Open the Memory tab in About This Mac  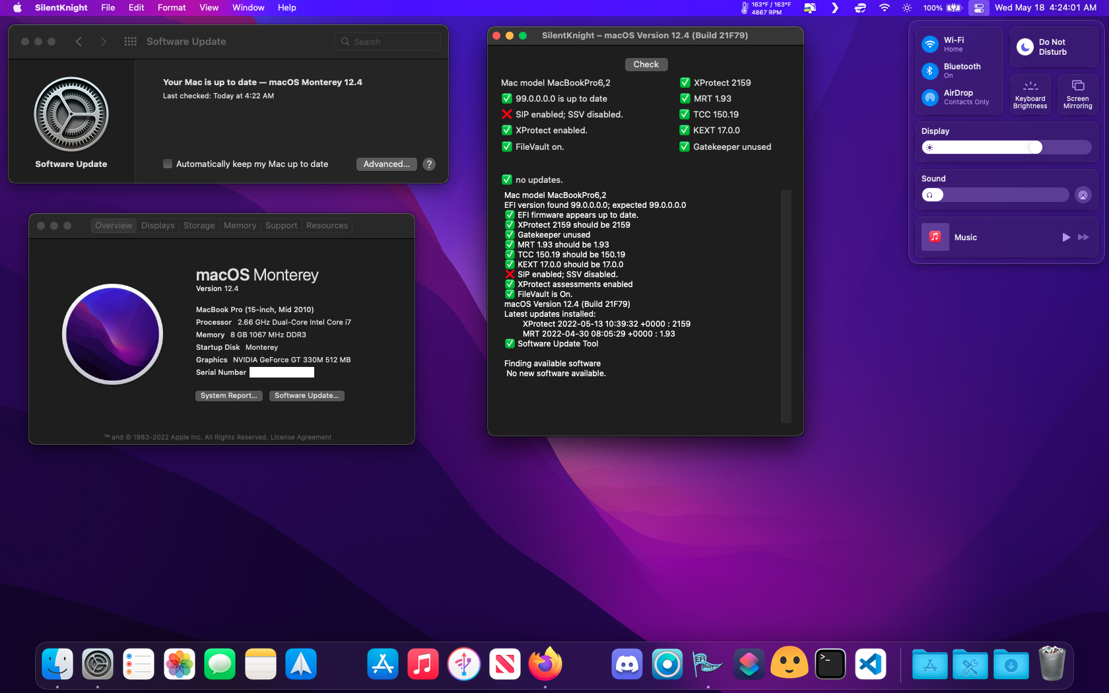coord(240,226)
